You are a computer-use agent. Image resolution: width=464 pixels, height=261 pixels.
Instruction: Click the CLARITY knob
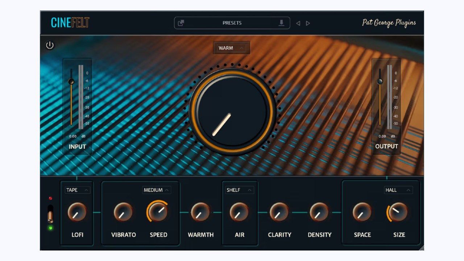(x=279, y=212)
